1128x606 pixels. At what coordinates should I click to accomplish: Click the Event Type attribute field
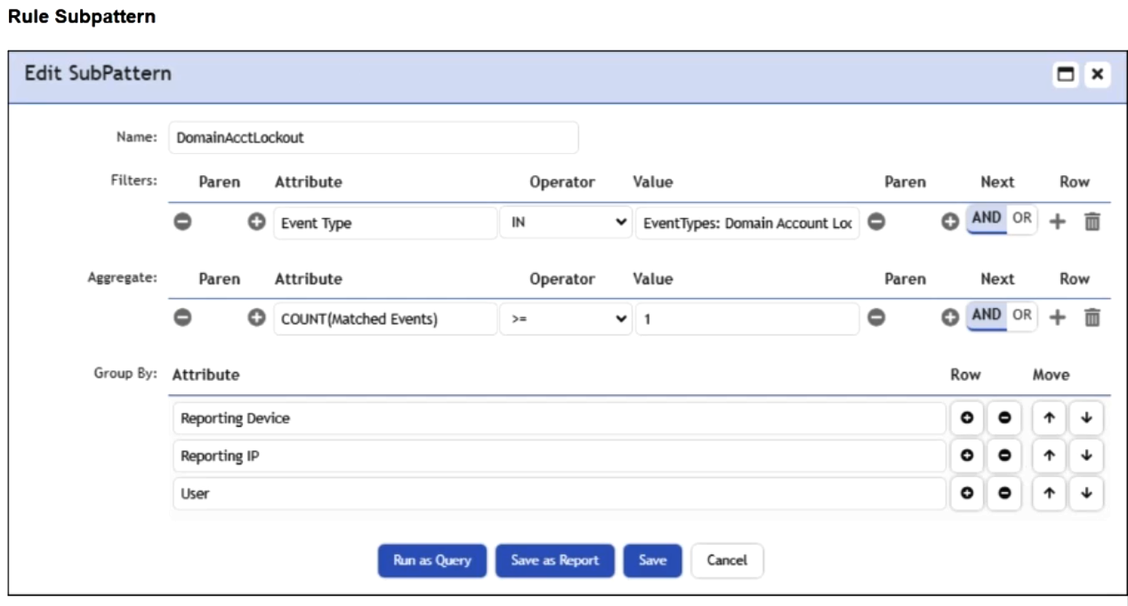(385, 223)
